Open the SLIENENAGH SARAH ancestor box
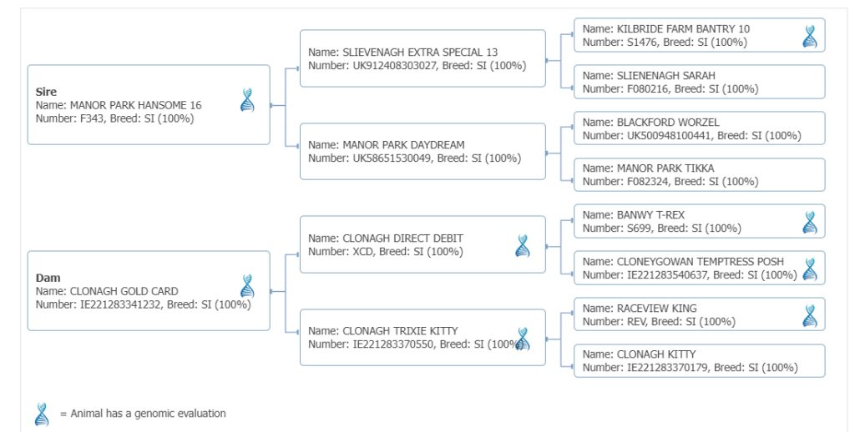Viewport: 855px width, 432px height. click(699, 82)
